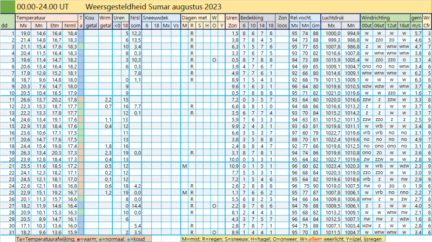The height and width of the screenshot is (242, 432).
Task: Select the 'Zon loos' column header
Action: pos(282,22)
